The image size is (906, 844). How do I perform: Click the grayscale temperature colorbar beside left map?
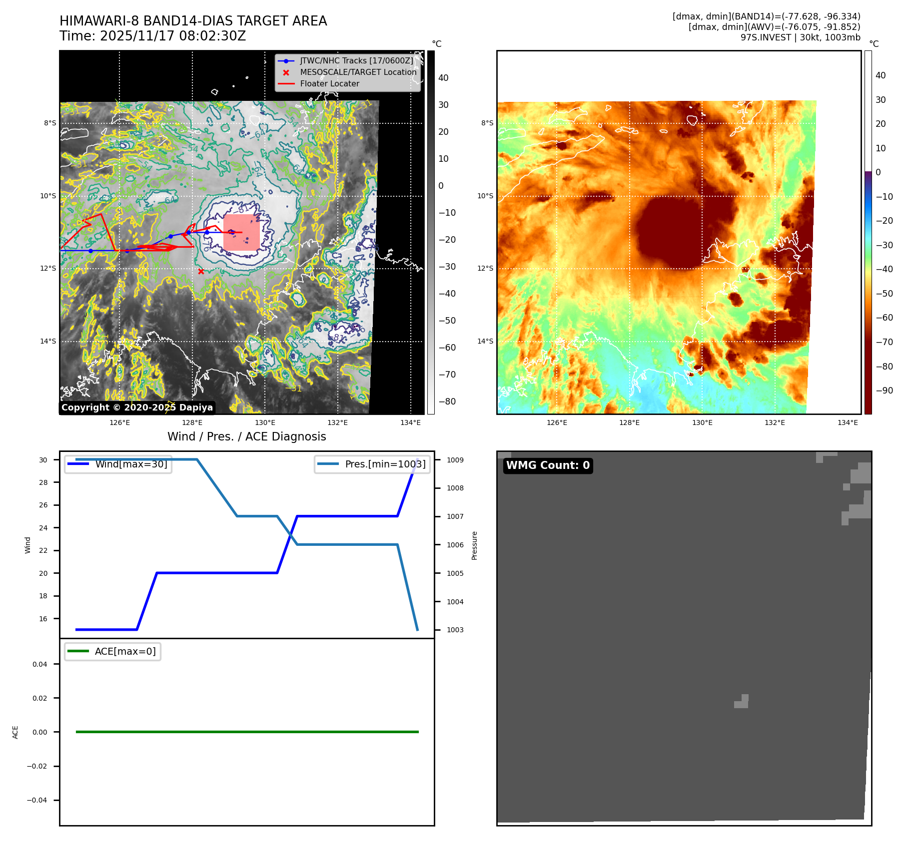(x=431, y=232)
